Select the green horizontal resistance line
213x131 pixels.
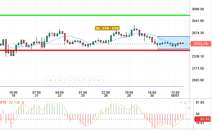[95, 15]
